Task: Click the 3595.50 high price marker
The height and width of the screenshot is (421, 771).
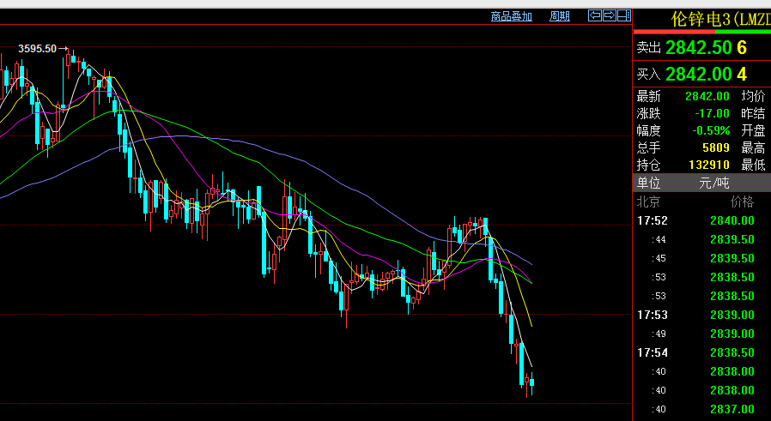Action: click(x=37, y=49)
